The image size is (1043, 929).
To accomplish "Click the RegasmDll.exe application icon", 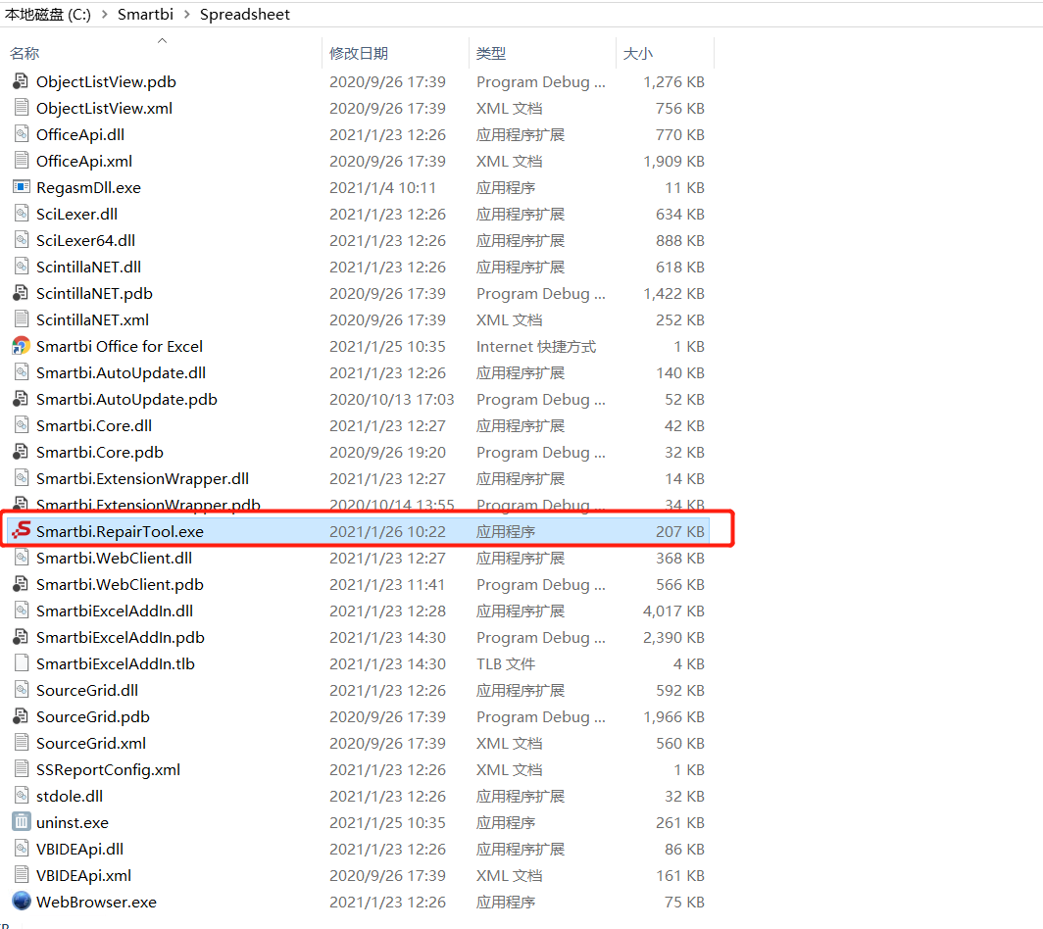I will [22, 187].
